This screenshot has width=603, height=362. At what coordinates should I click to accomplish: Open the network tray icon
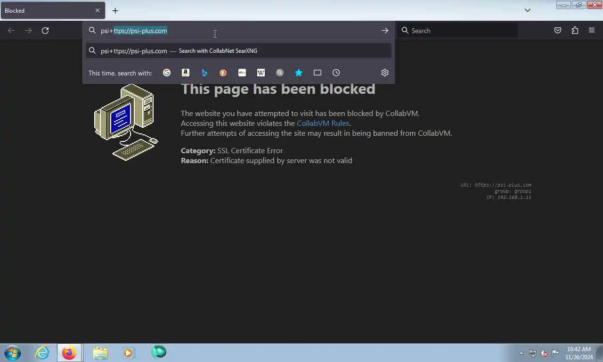533,353
